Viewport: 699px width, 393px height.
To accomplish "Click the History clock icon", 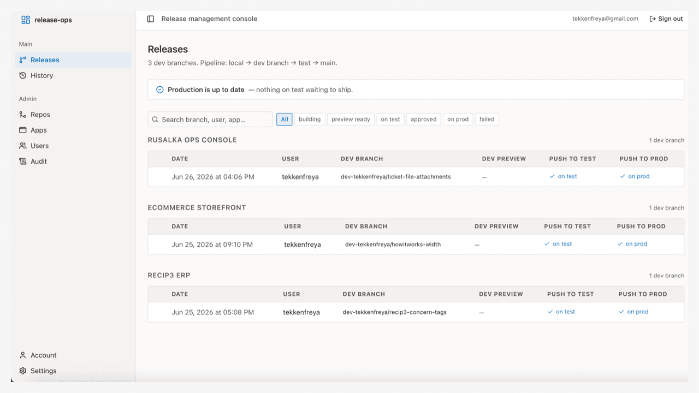I will [23, 75].
